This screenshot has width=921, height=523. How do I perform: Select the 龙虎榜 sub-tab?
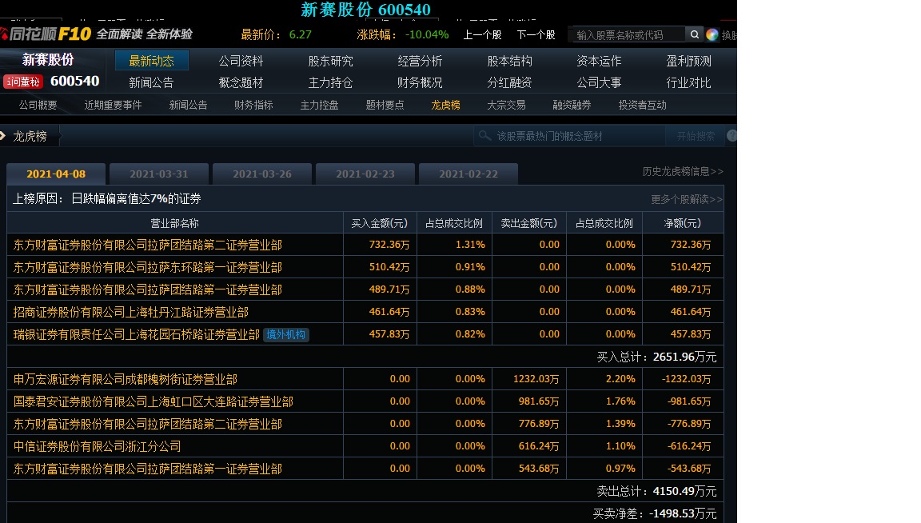pyautogui.click(x=445, y=105)
